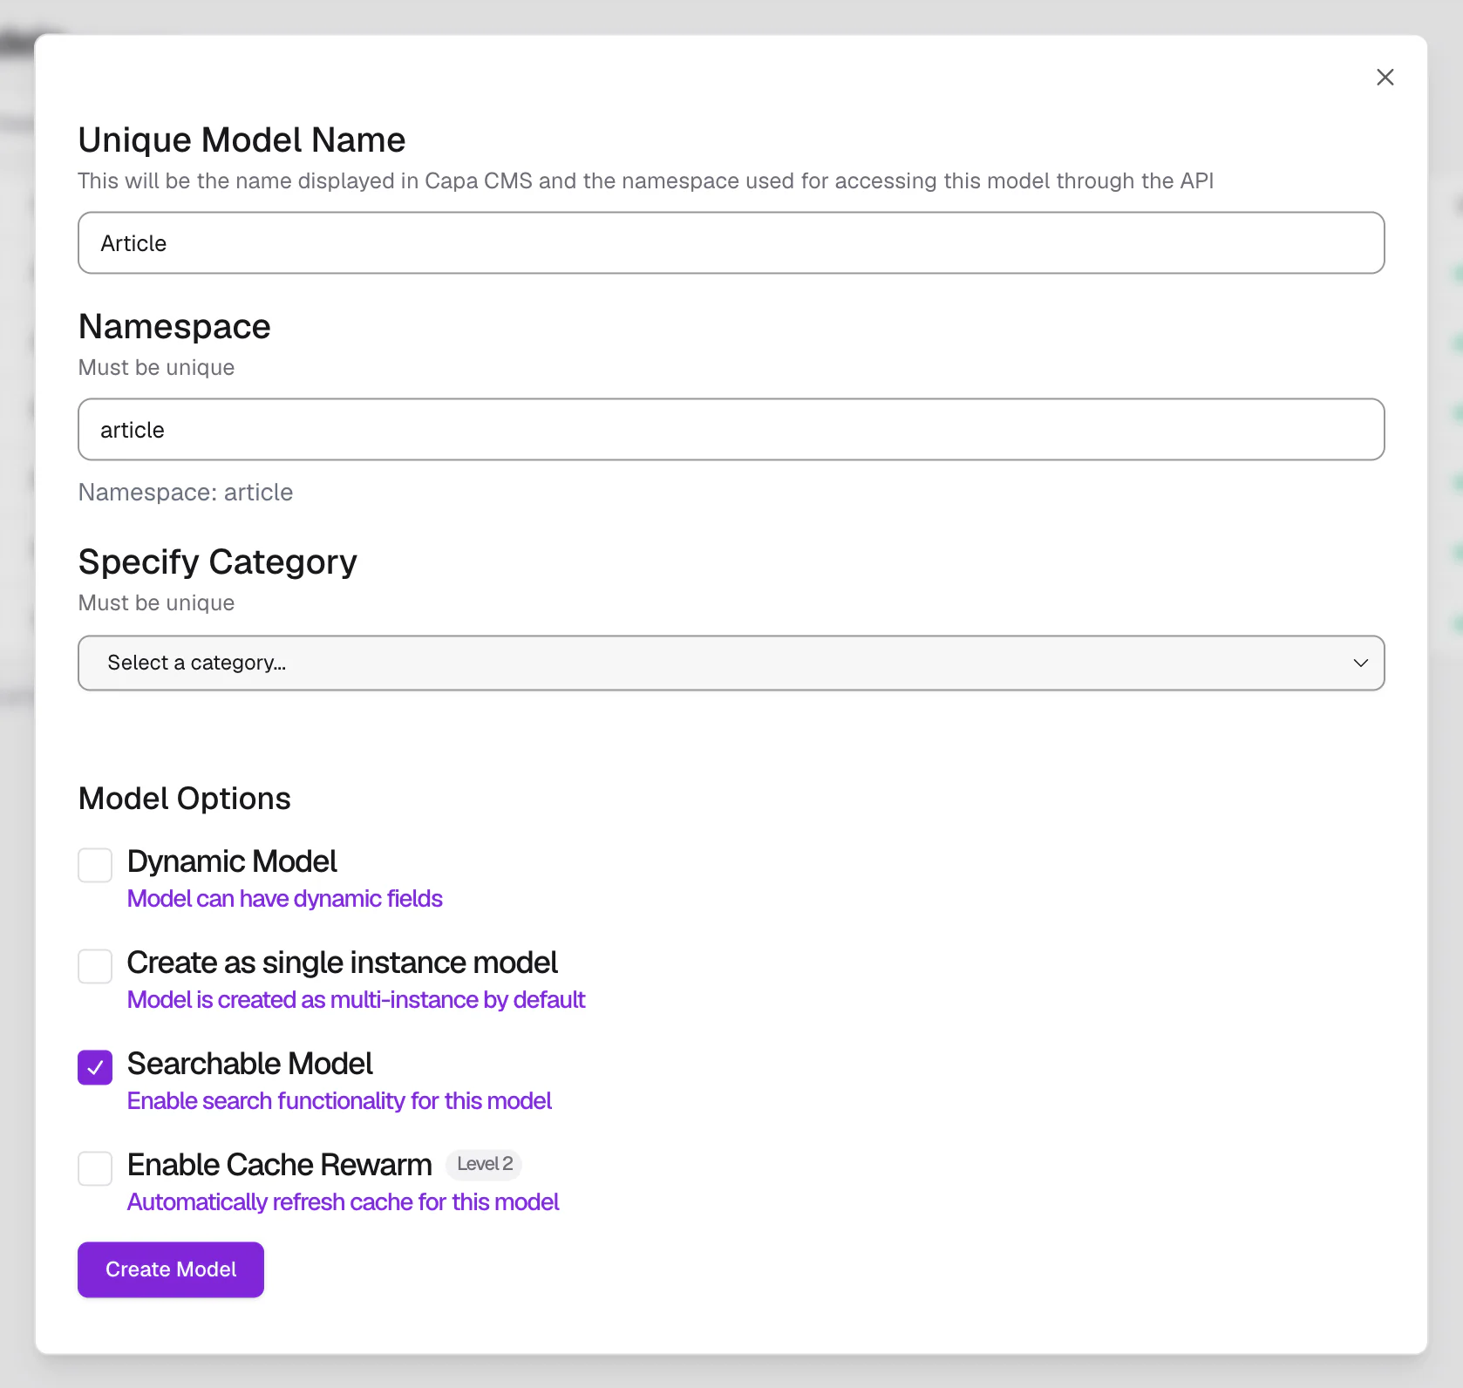Click the Namespace heading
This screenshot has height=1388, width=1463.
point(174,327)
